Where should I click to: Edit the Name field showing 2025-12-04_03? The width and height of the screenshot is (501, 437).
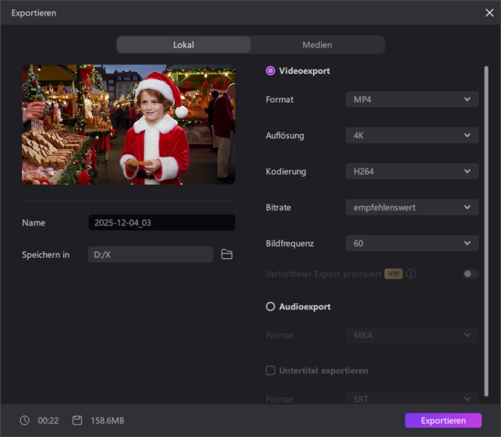[x=162, y=222]
